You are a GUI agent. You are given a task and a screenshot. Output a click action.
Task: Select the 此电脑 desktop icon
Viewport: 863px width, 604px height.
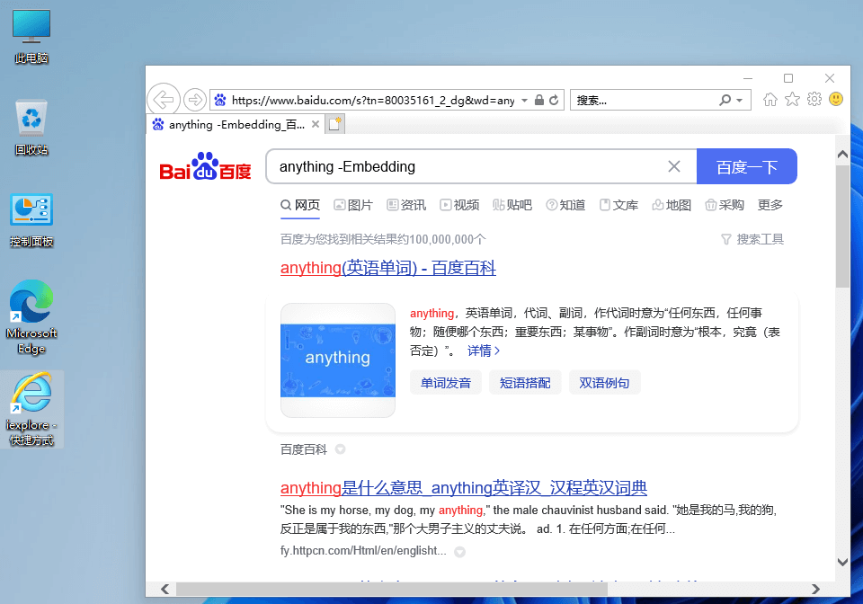[31, 37]
